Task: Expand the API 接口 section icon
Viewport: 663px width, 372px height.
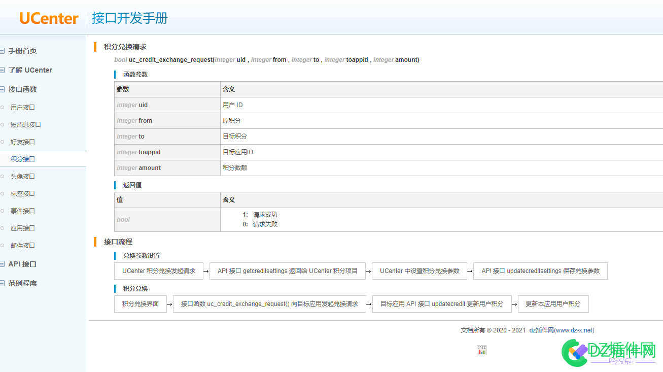Action: click(x=2, y=264)
